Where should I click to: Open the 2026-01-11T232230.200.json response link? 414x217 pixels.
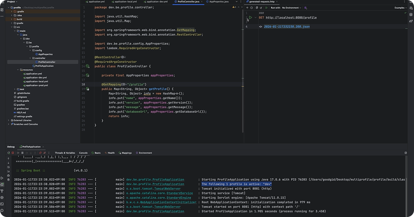(286, 27)
